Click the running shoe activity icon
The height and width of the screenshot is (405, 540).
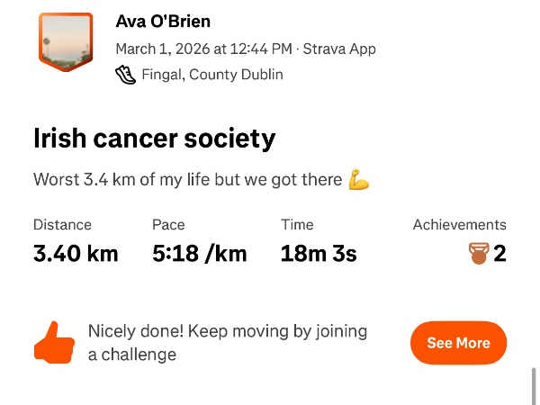(x=126, y=75)
